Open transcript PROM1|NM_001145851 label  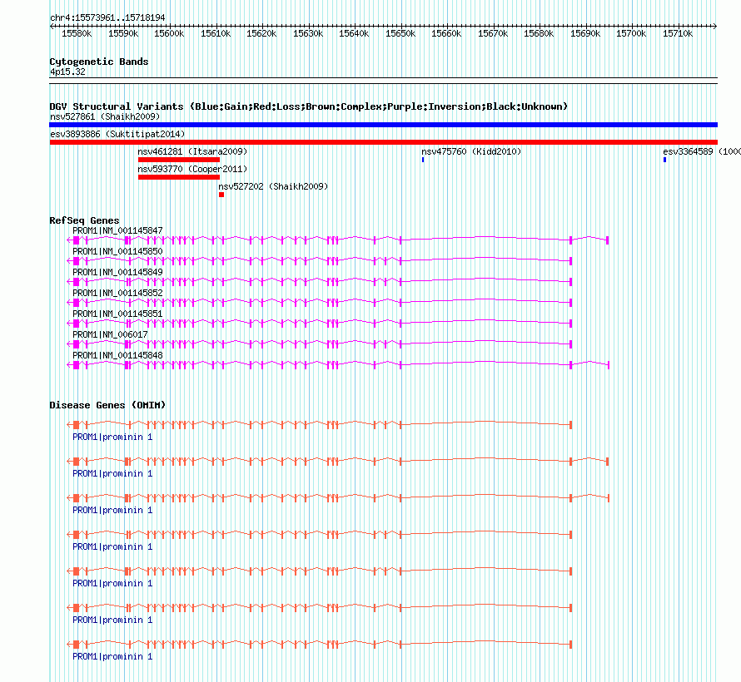tap(117, 314)
